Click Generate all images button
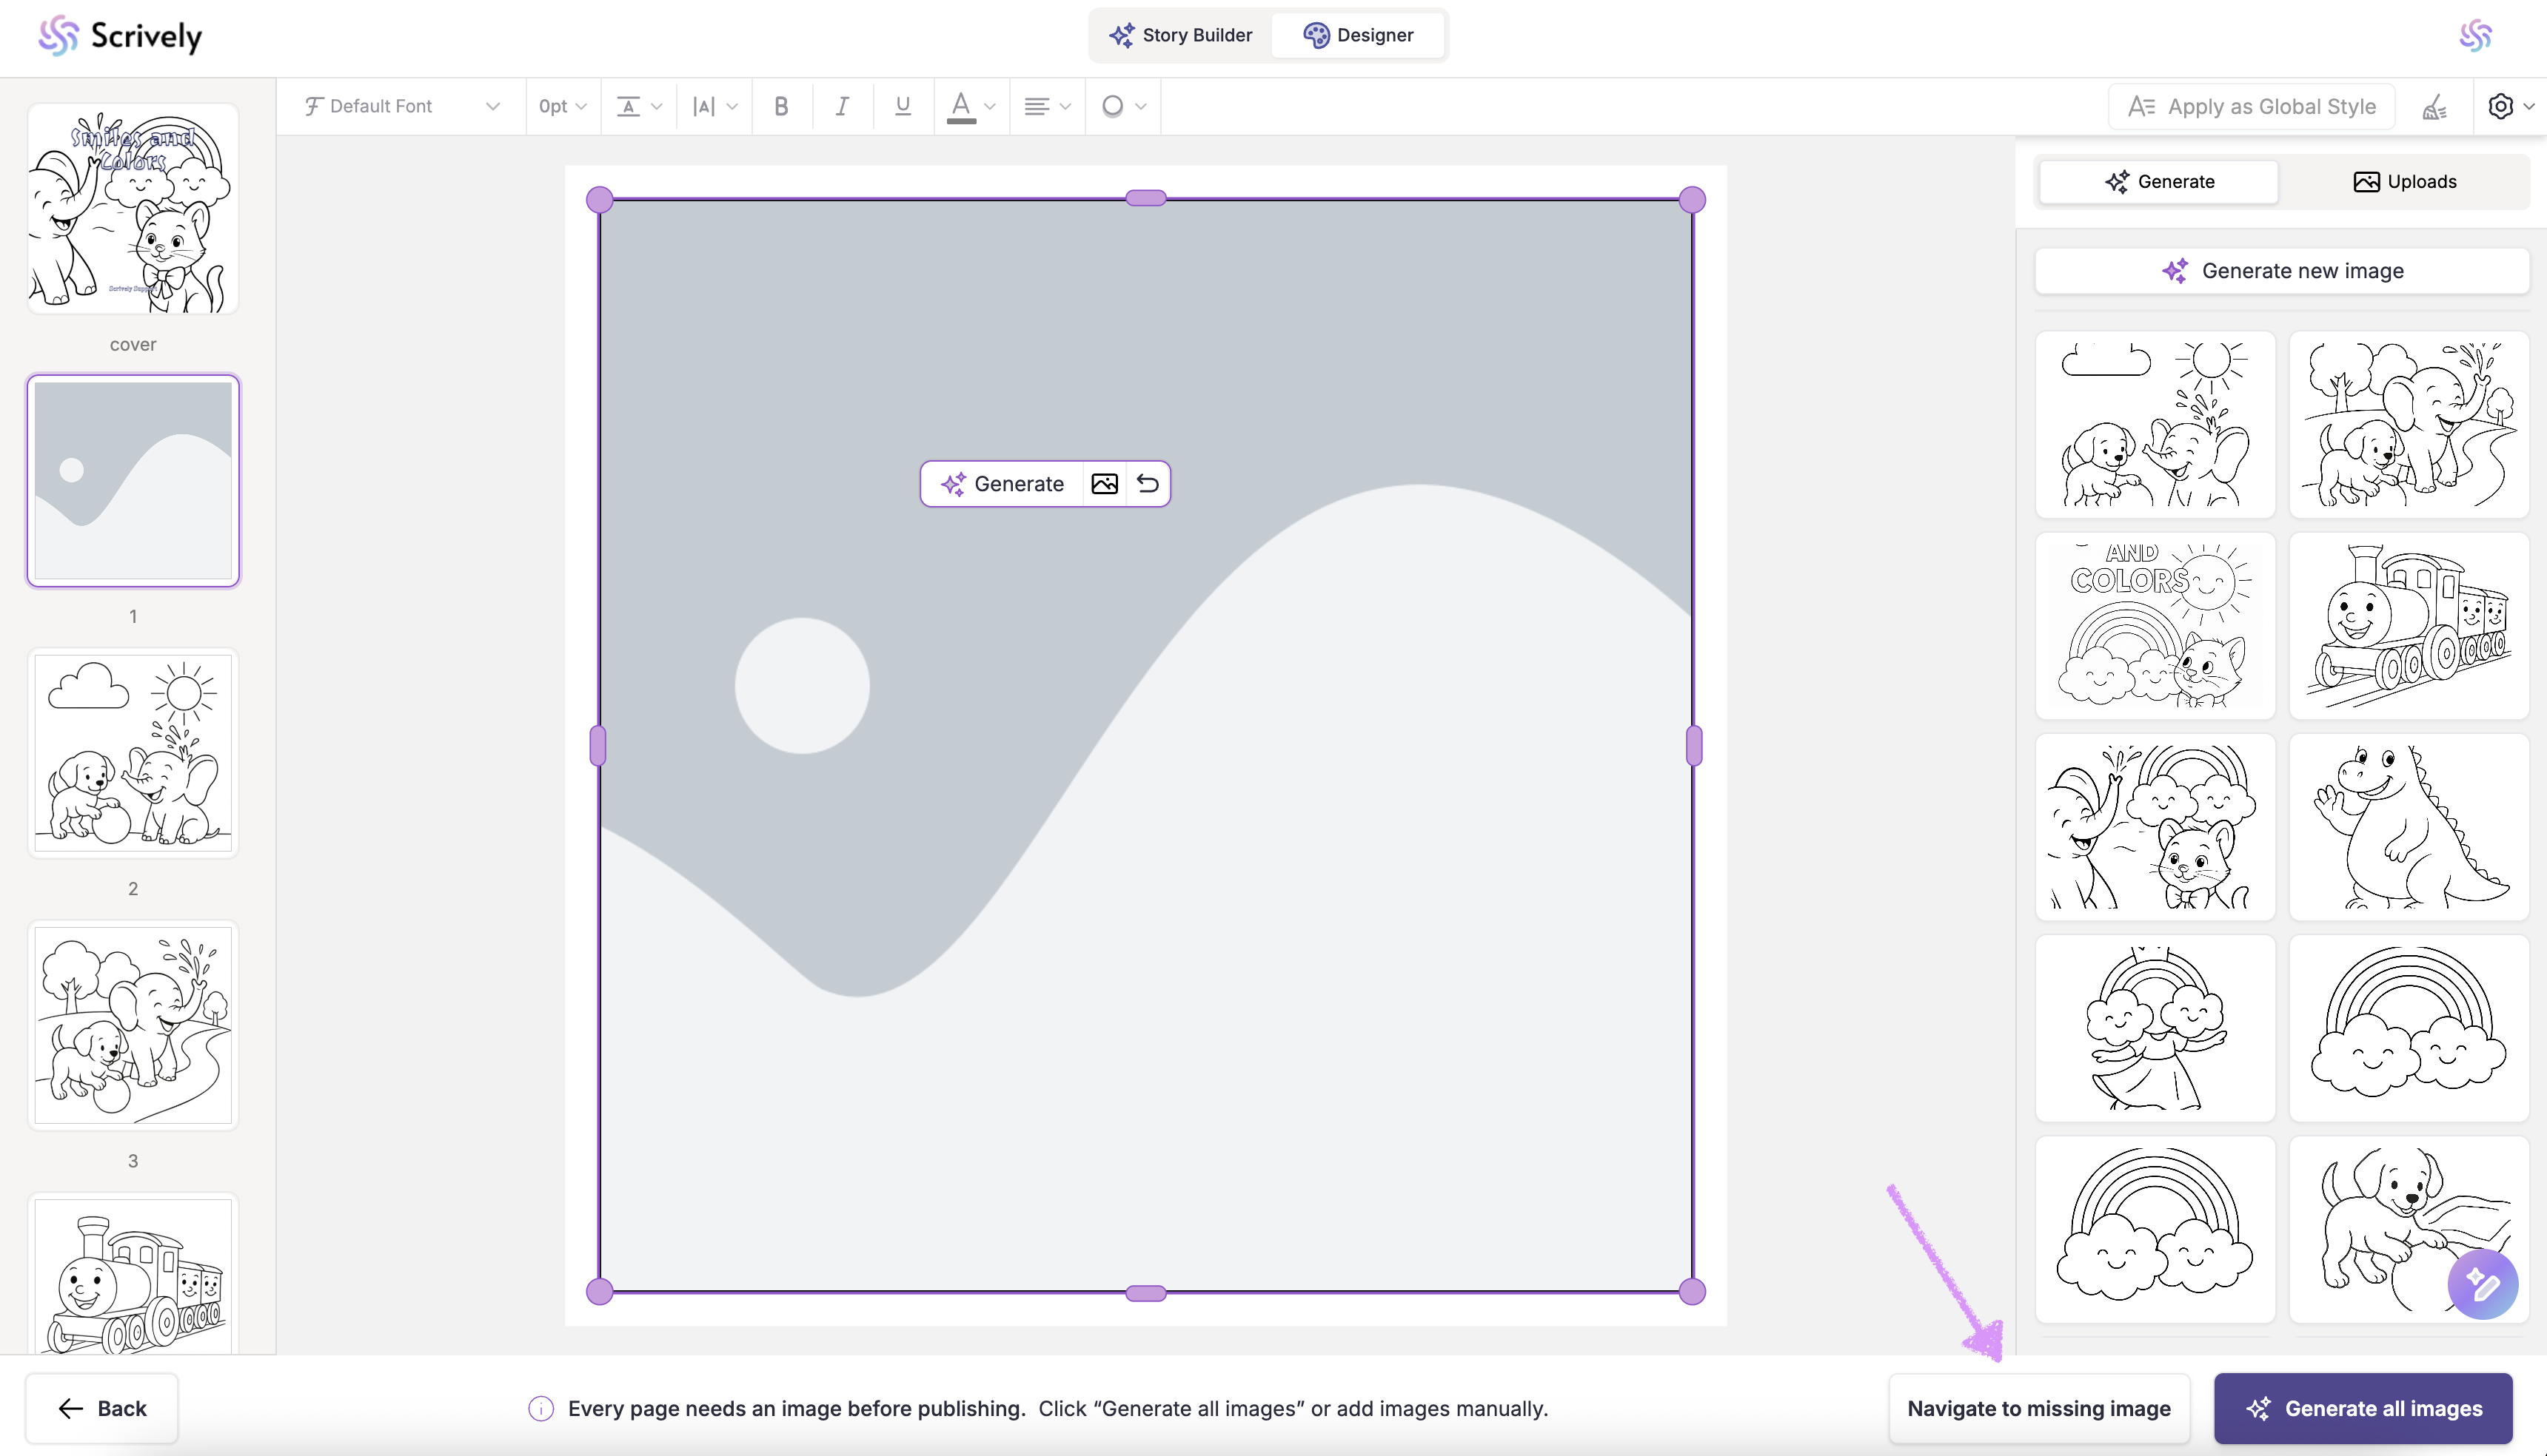 pos(2364,1408)
